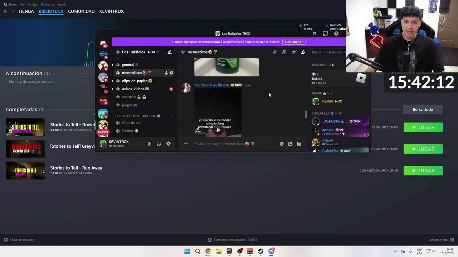This screenshot has width=458, height=257.
Task: Switch to TIENDA tab in Steam
Action: click(x=26, y=11)
